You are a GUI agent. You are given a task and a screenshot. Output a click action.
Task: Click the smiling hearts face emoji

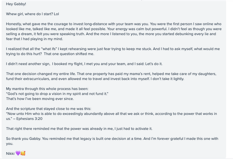click(23, 153)
